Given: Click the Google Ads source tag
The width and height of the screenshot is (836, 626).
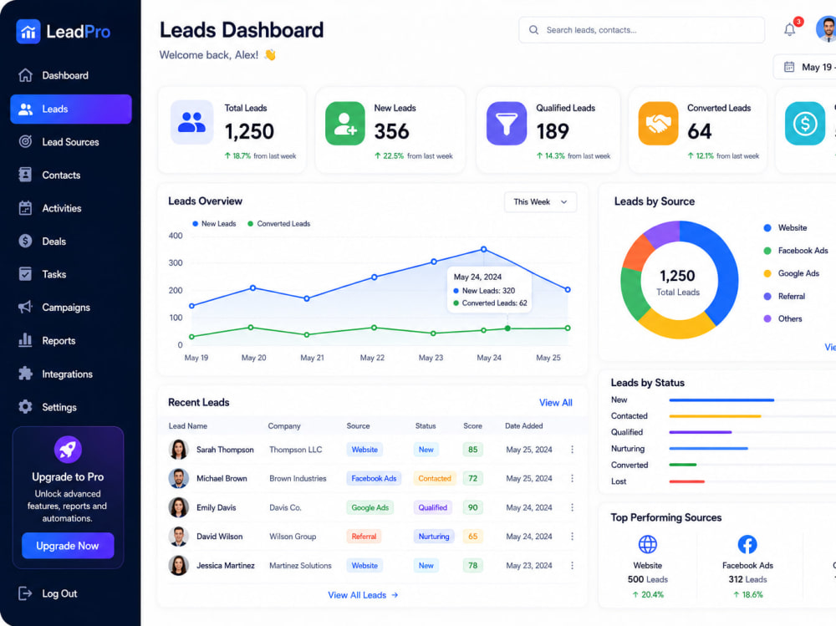Looking at the screenshot, I should (370, 507).
